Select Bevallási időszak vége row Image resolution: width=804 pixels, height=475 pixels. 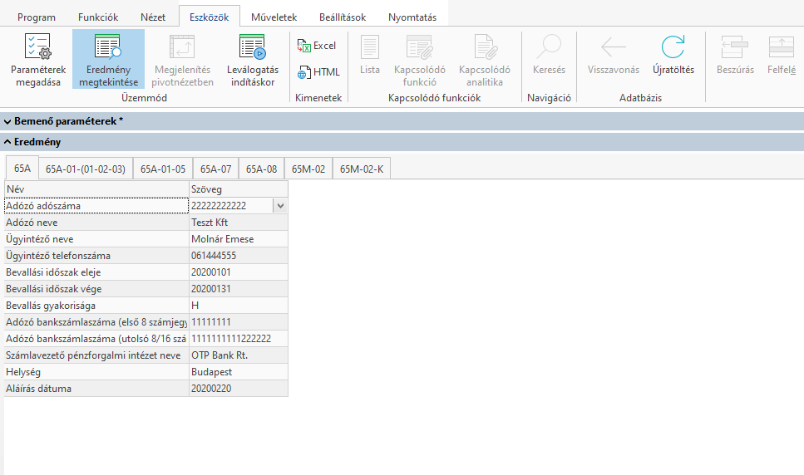click(96, 289)
